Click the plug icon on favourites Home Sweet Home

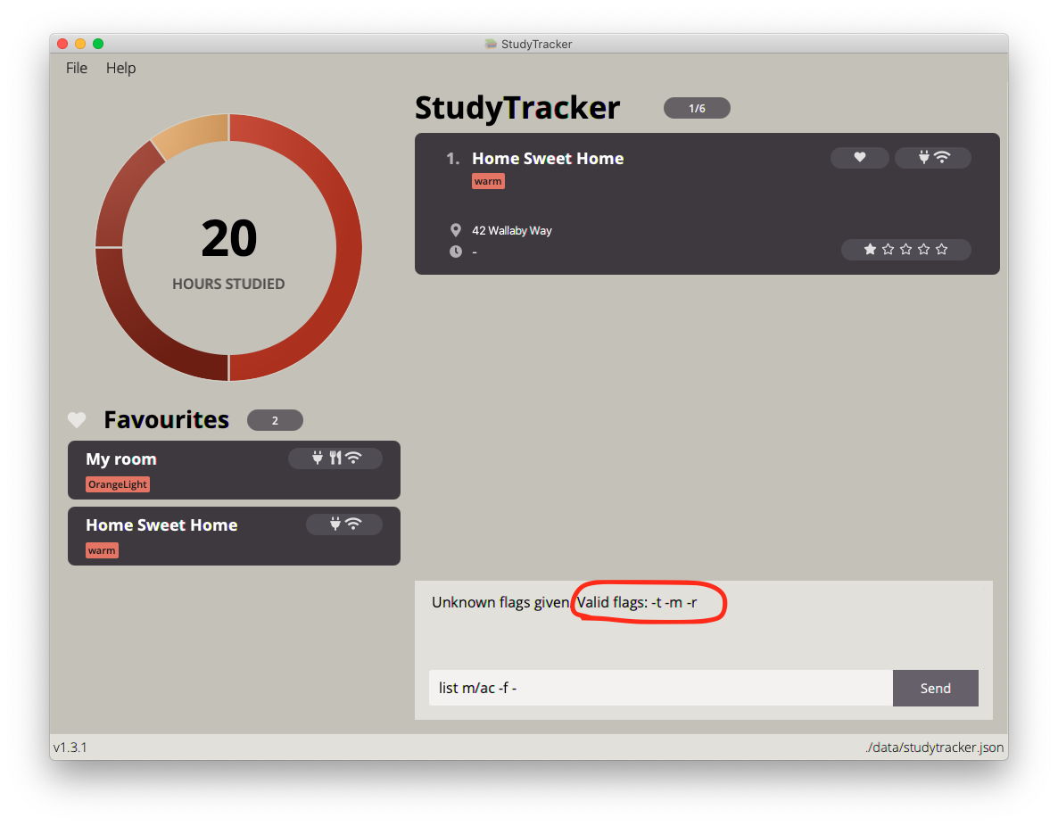335,525
